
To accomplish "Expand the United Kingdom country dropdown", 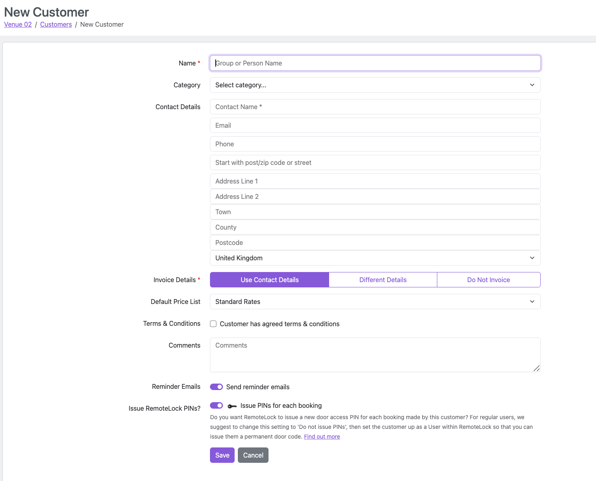I will 375,258.
